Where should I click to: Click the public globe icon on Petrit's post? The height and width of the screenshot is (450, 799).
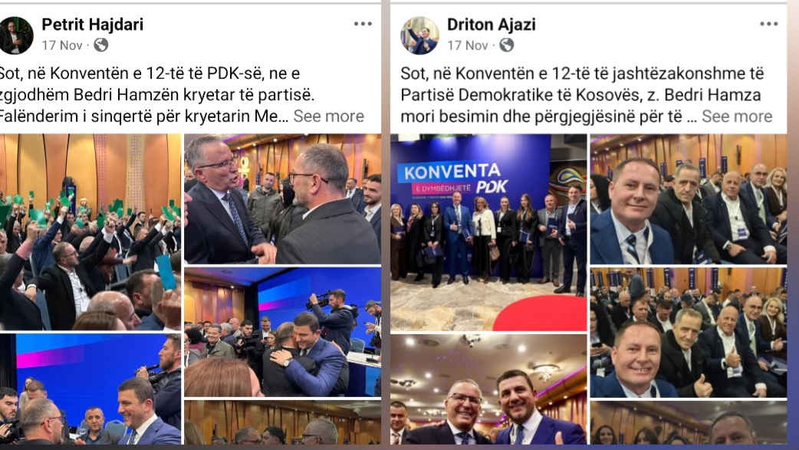point(101,45)
